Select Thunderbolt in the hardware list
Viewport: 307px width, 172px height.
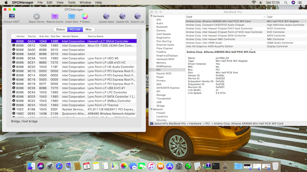[164, 98]
